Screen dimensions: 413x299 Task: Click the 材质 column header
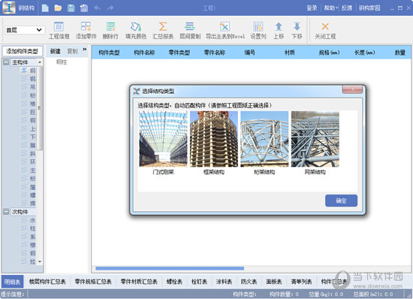click(x=289, y=53)
